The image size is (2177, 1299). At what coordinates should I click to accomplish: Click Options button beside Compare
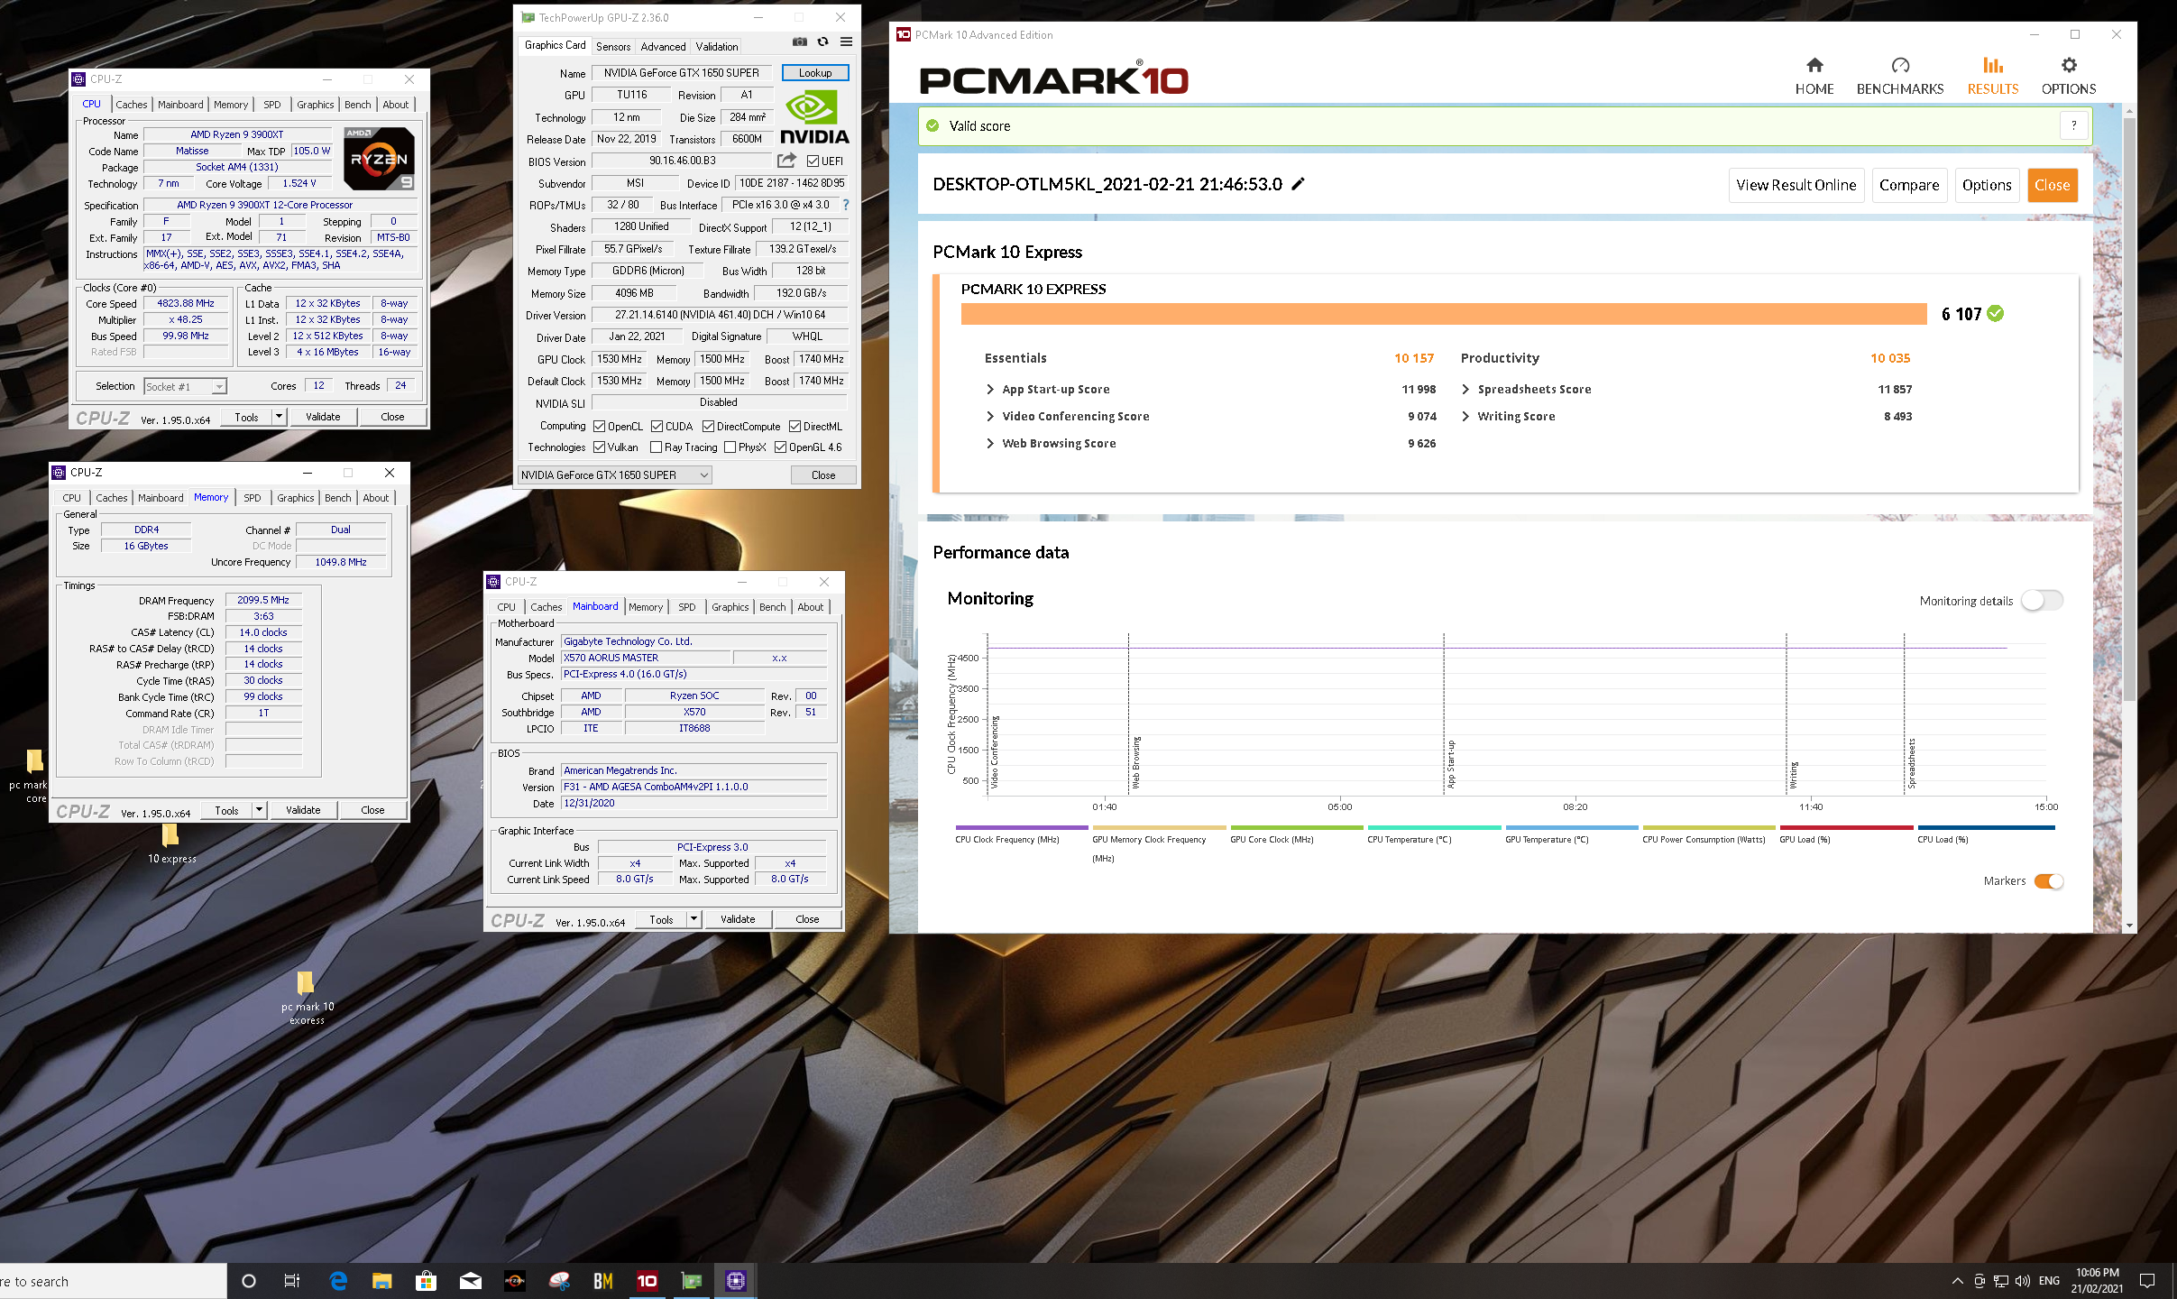[x=1986, y=185]
